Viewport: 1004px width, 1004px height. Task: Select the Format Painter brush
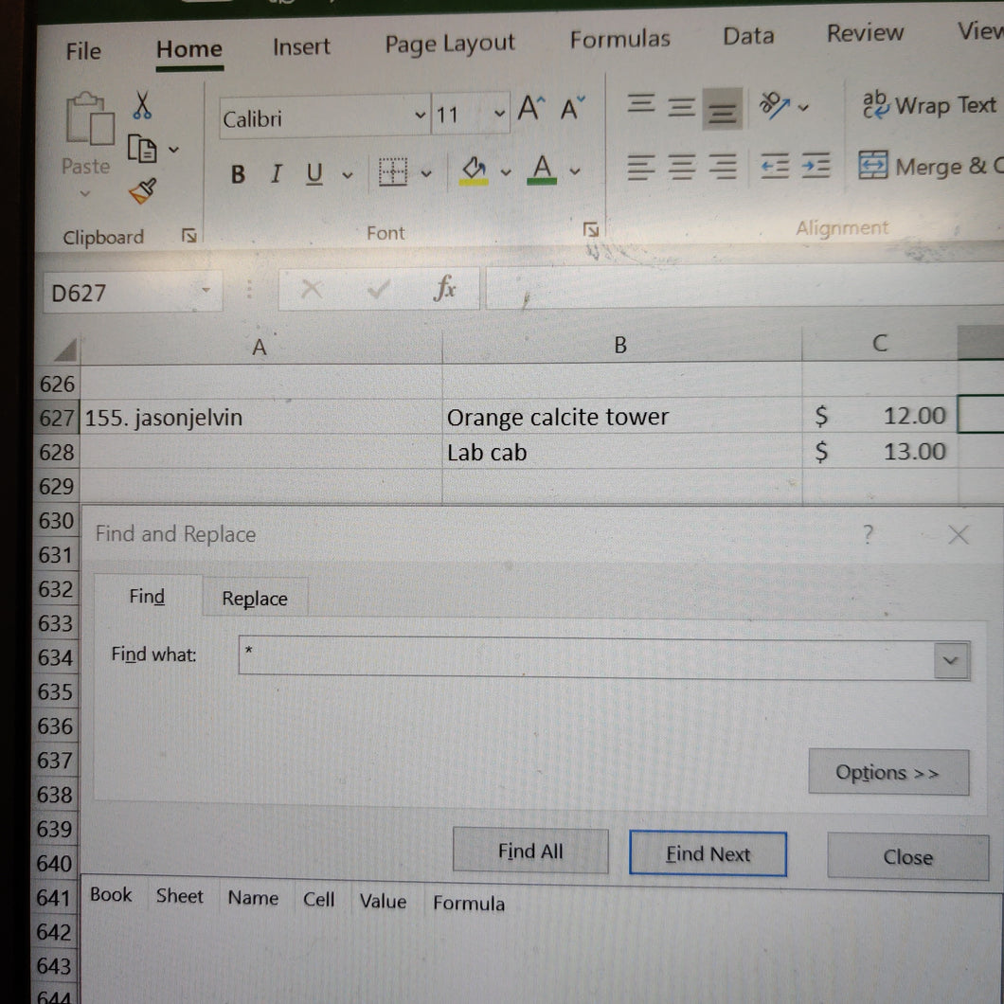tap(142, 190)
